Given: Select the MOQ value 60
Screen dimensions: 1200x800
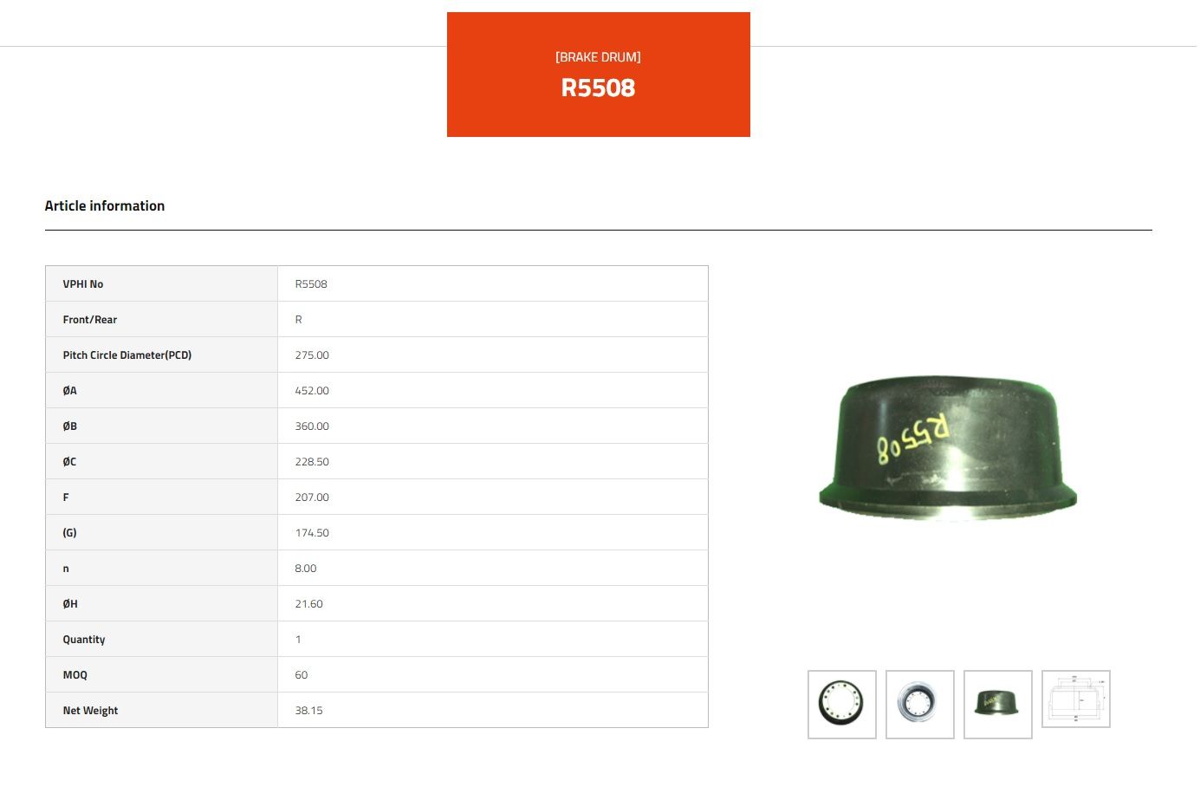Looking at the screenshot, I should [x=302, y=675].
